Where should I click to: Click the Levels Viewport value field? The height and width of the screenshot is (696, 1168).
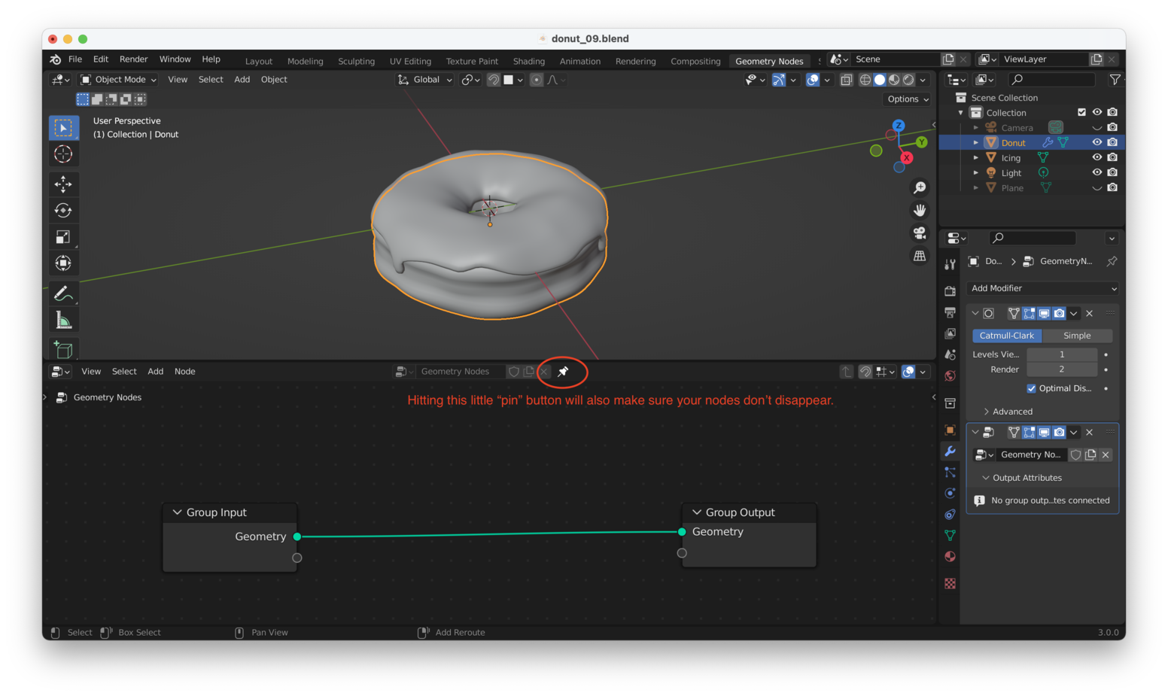pyautogui.click(x=1061, y=354)
